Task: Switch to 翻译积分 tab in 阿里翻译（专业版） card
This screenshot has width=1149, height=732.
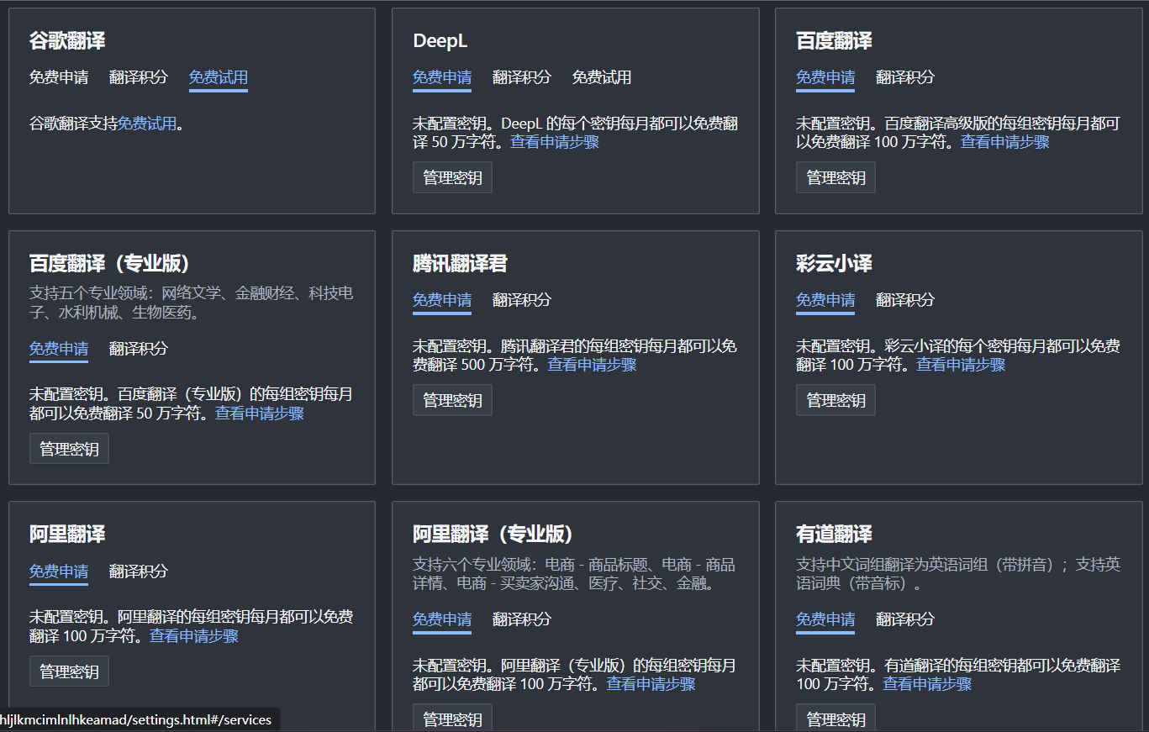Action: 522,619
